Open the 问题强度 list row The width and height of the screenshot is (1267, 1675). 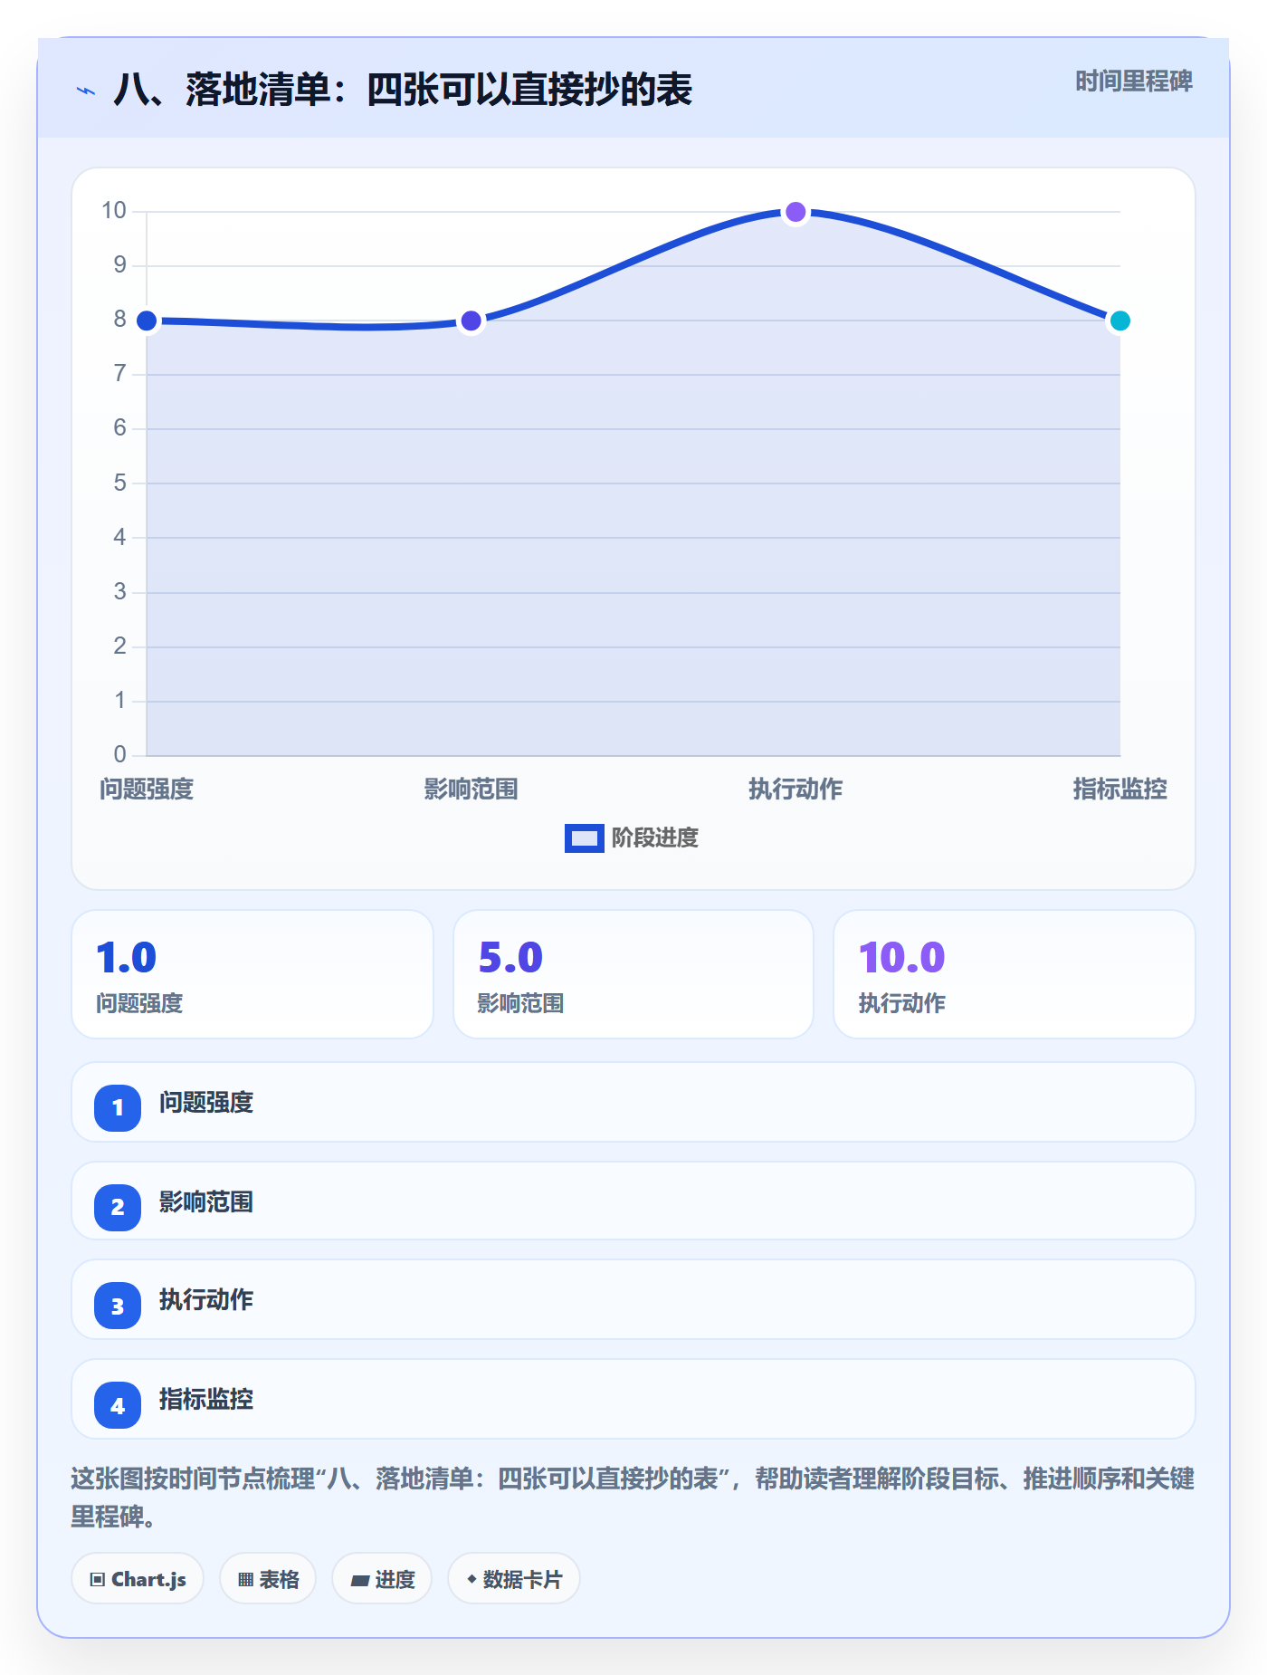coord(633,1102)
